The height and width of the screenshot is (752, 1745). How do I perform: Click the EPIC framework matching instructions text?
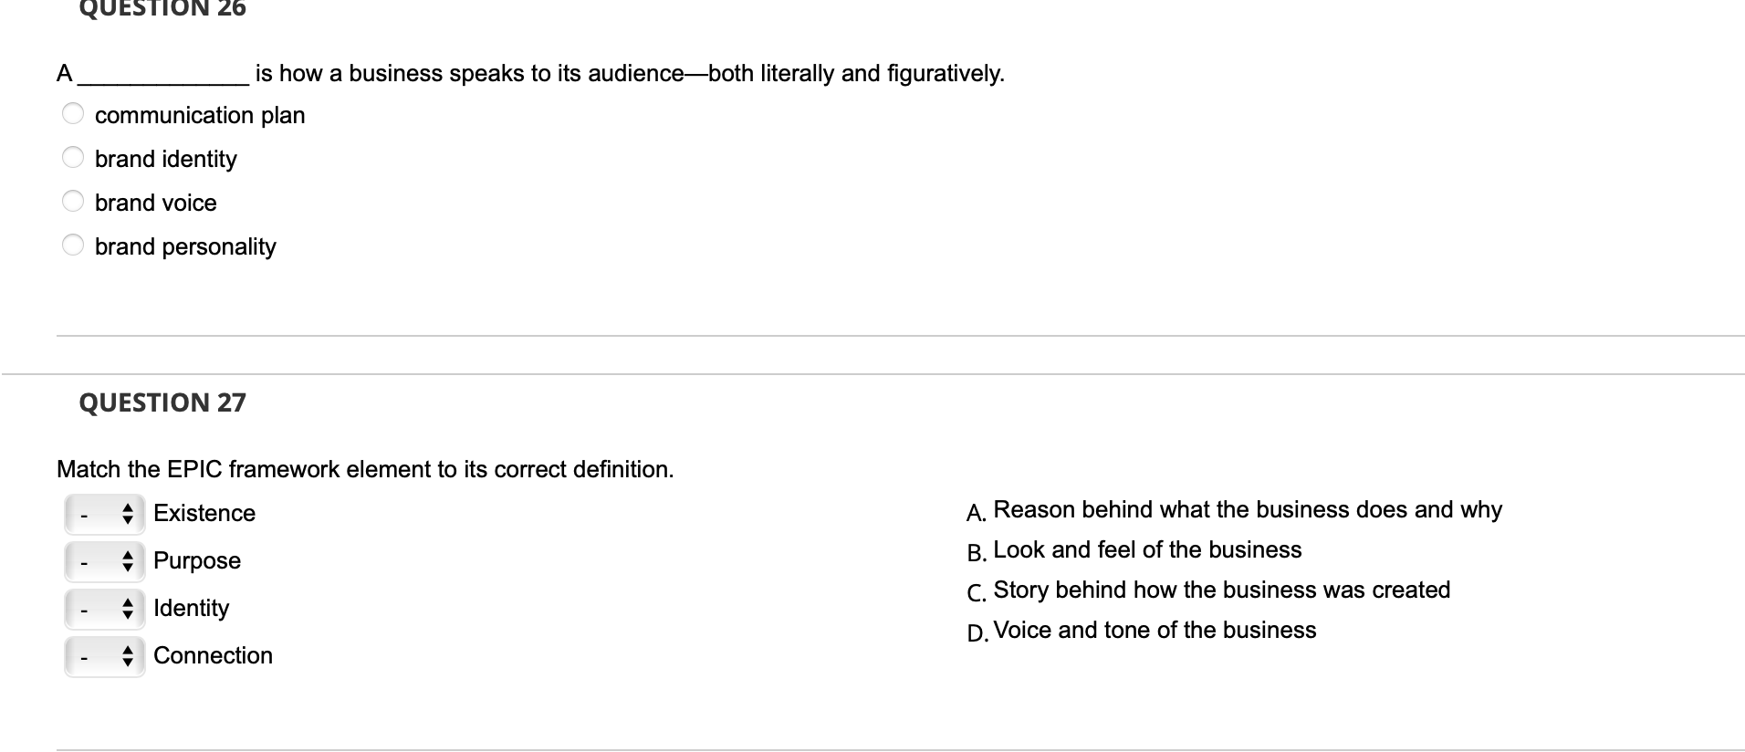(x=364, y=469)
